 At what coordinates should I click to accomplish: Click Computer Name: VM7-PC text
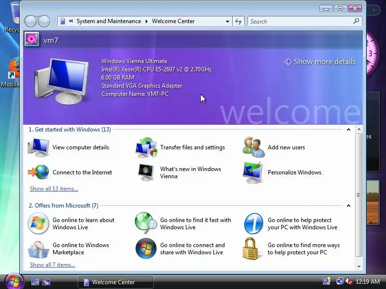(135, 94)
